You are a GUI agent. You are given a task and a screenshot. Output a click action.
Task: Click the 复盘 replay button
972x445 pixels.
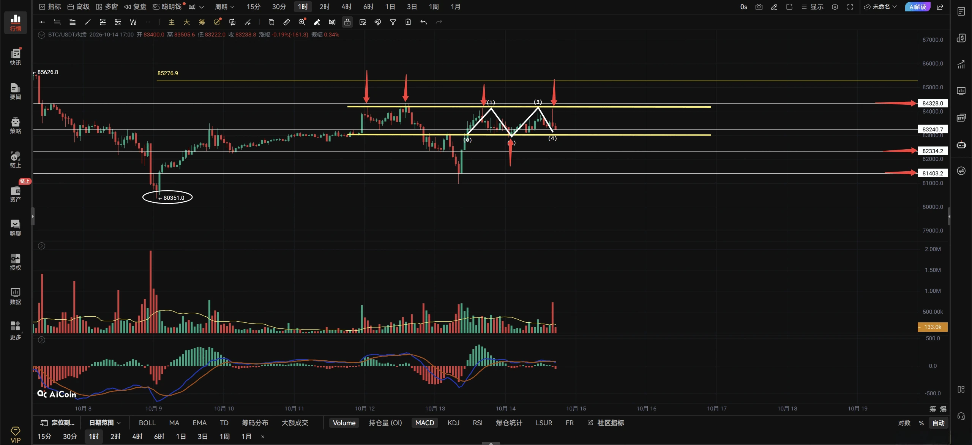(135, 7)
